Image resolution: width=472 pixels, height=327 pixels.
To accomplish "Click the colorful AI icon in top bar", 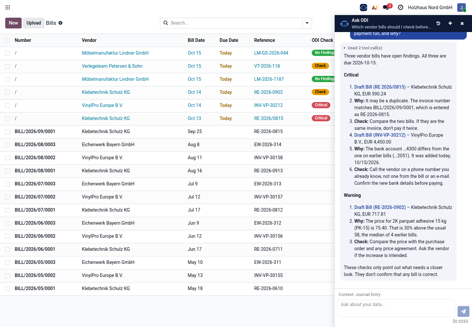I will click(375, 7).
